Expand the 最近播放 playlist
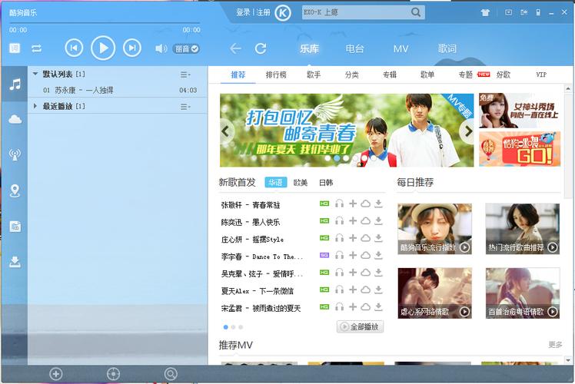This screenshot has height=384, width=575. (35, 106)
